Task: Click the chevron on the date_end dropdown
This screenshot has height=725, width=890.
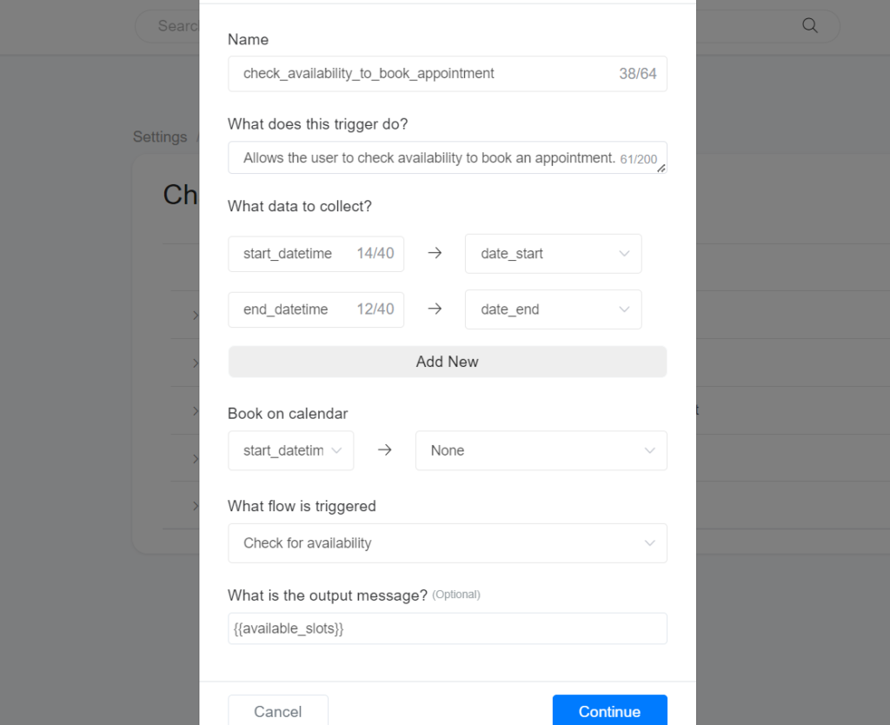Action: pos(624,309)
